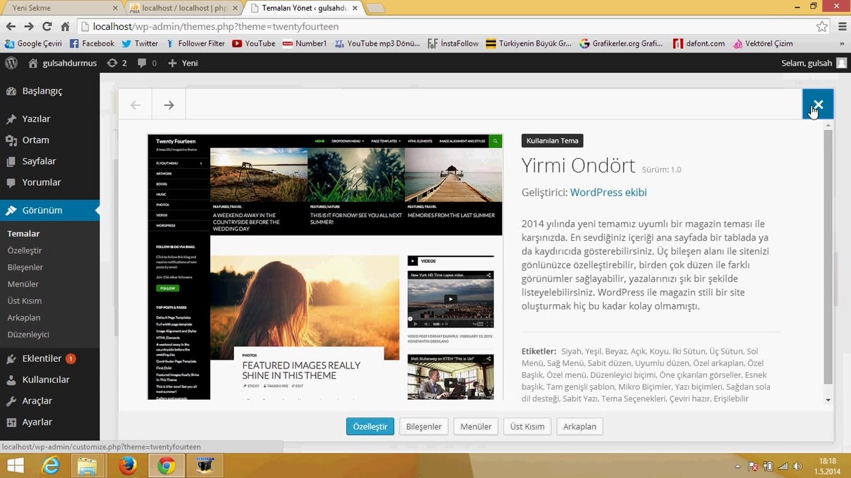This screenshot has width=851, height=478.
Task: Launch Internet Explorer from taskbar
Action: [x=51, y=465]
